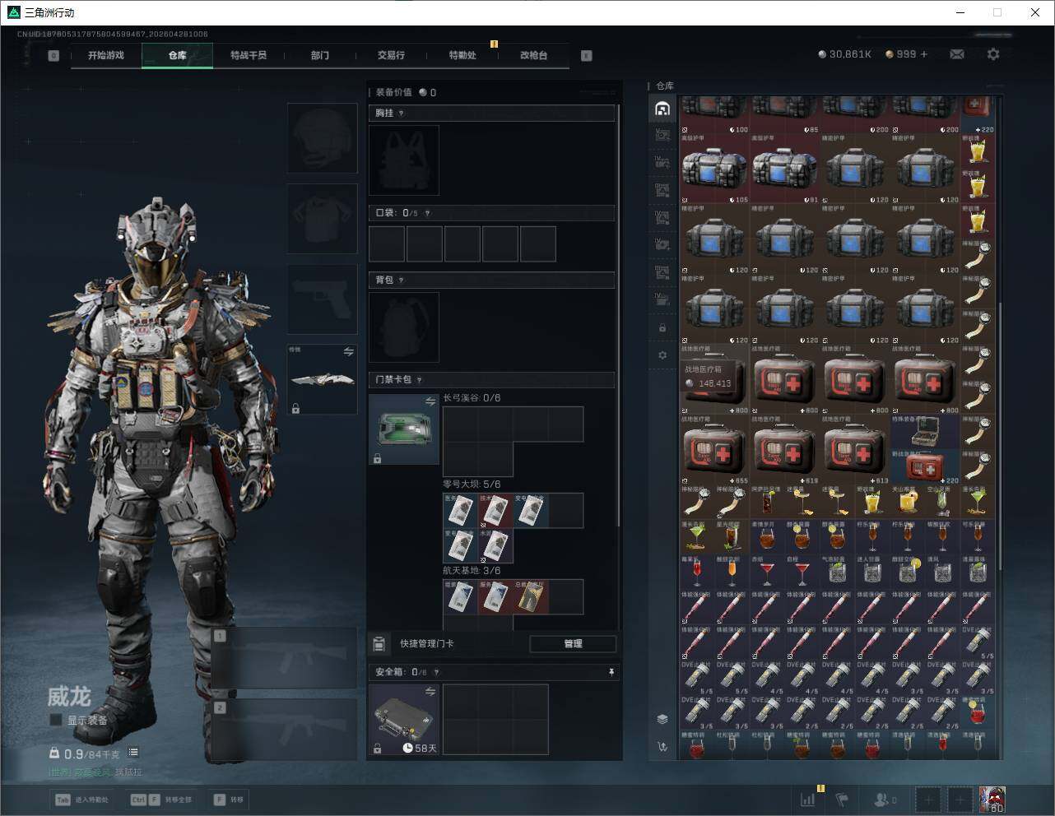Select the safe box with 58天 timer
This screenshot has height=816, width=1055.
coord(404,720)
